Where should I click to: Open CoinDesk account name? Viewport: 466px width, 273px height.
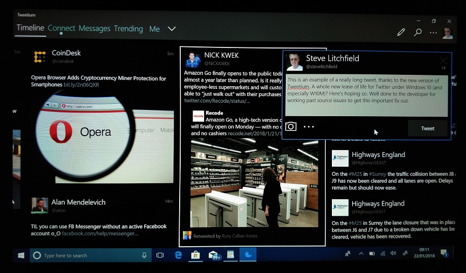(66, 53)
